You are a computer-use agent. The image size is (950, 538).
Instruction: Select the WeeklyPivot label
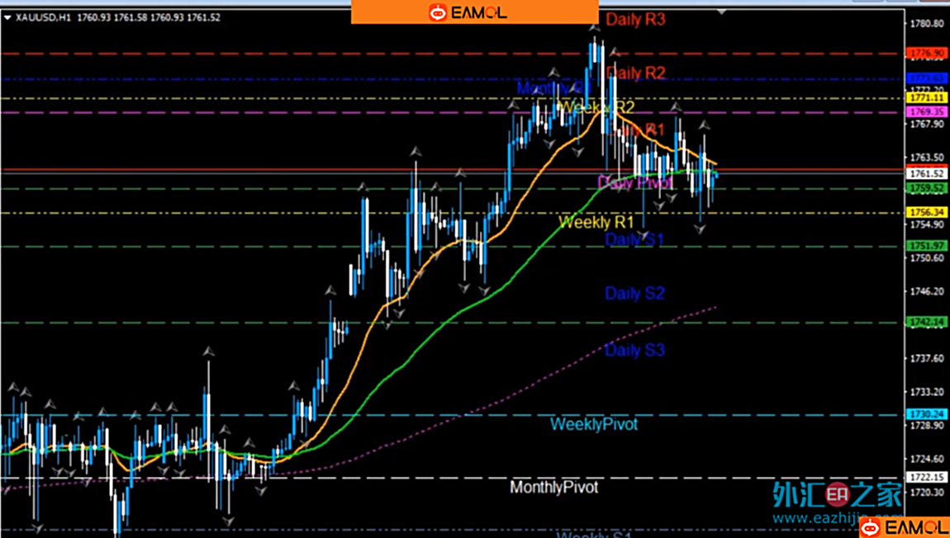pyautogui.click(x=594, y=424)
